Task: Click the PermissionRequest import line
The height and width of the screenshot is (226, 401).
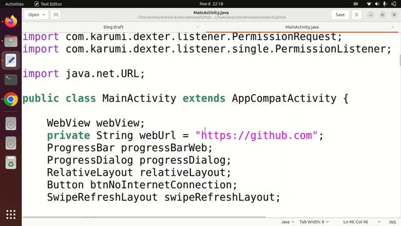Action: [x=182, y=37]
